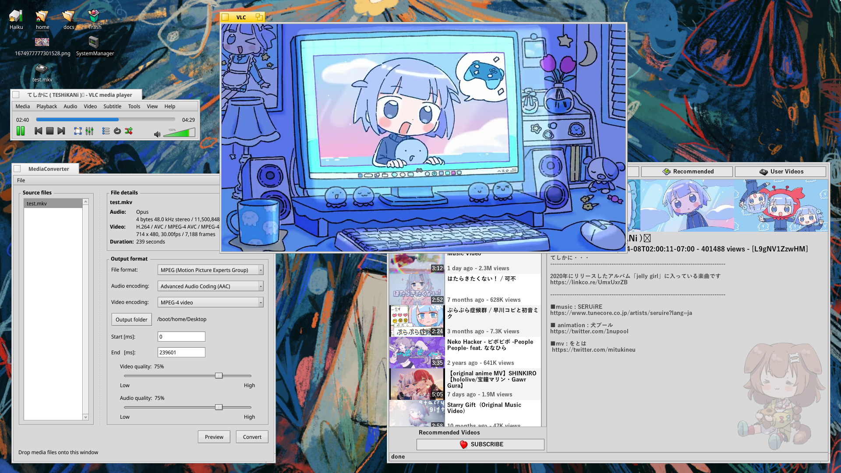Click the Preview button in MediaConverter
Screen dimensions: 841x473
(214, 437)
